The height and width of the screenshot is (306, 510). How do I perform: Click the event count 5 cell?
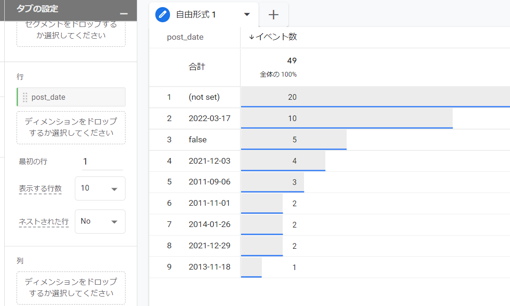point(295,140)
